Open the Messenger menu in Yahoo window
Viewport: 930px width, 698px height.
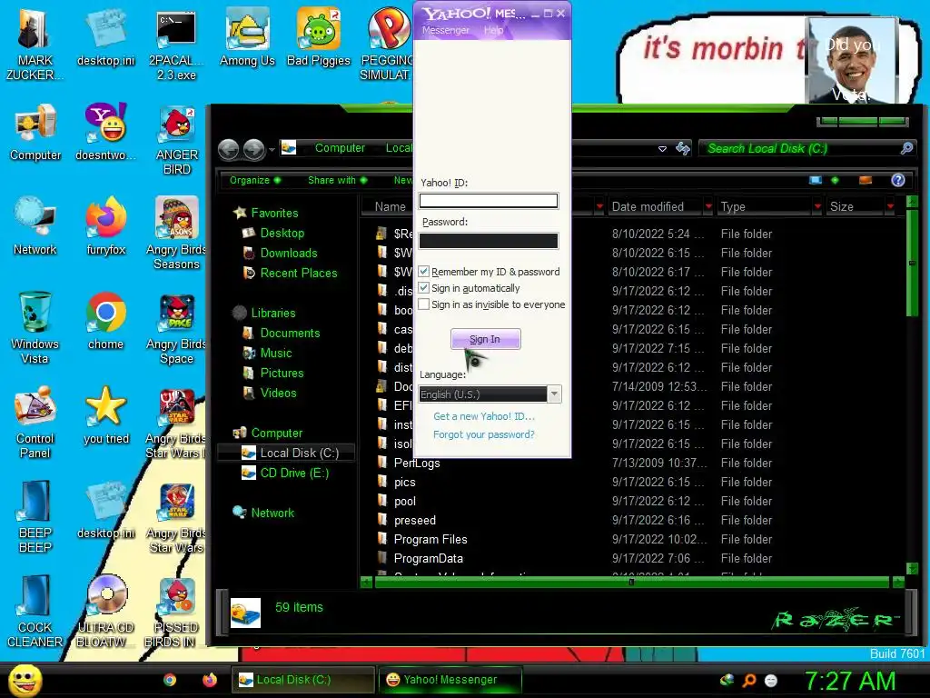445,30
